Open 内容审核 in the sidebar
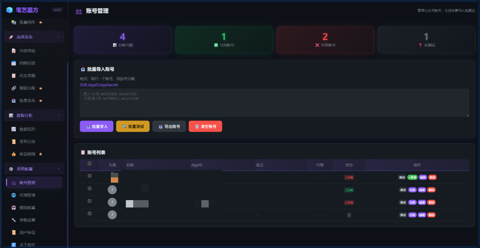Screen dimensions: 480x248 pyautogui.click(x=27, y=51)
